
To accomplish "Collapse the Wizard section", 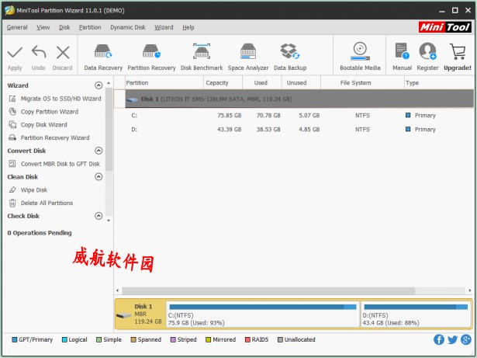I will coord(99,85).
